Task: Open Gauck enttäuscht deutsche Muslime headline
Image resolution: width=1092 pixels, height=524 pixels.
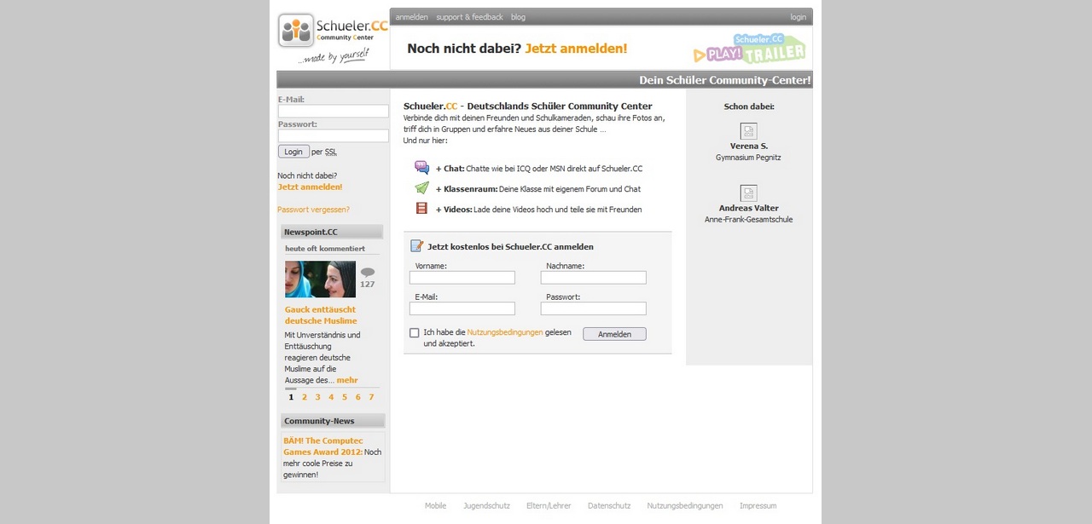Action: [x=321, y=315]
